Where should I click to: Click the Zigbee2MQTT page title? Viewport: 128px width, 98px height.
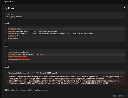point(9,2)
